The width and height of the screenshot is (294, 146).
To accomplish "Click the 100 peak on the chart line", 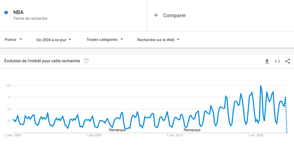I will click(x=261, y=86).
